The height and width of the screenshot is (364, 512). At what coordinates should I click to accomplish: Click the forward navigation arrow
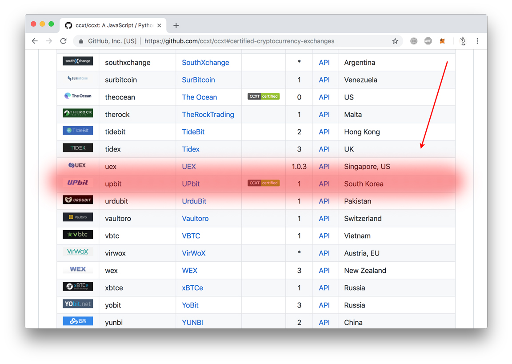tap(49, 40)
